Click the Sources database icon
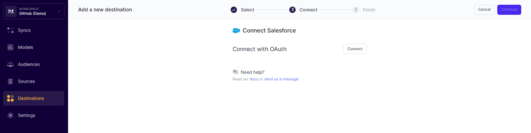The height and width of the screenshot is (133, 531). (x=10, y=81)
